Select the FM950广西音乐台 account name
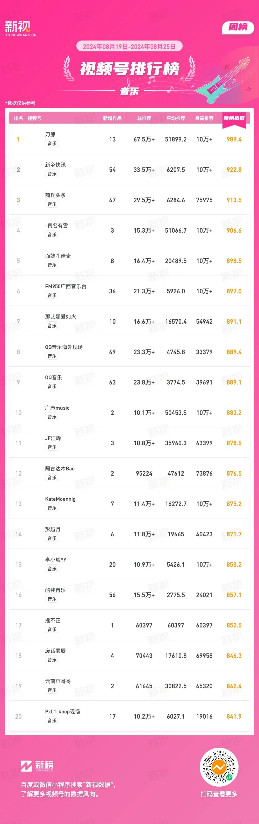Image resolution: width=259 pixels, height=824 pixels. 65,286
